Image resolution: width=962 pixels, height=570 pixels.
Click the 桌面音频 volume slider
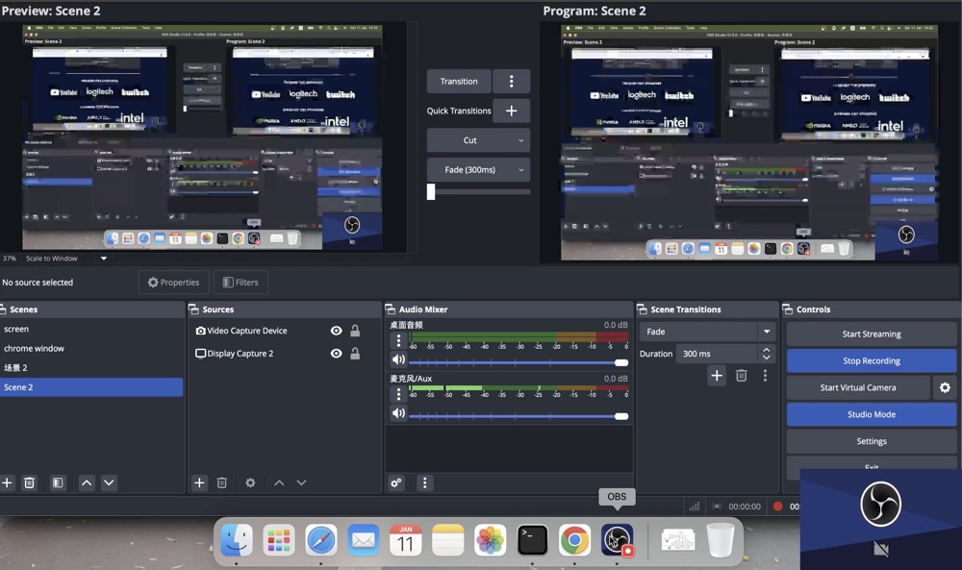click(519, 362)
